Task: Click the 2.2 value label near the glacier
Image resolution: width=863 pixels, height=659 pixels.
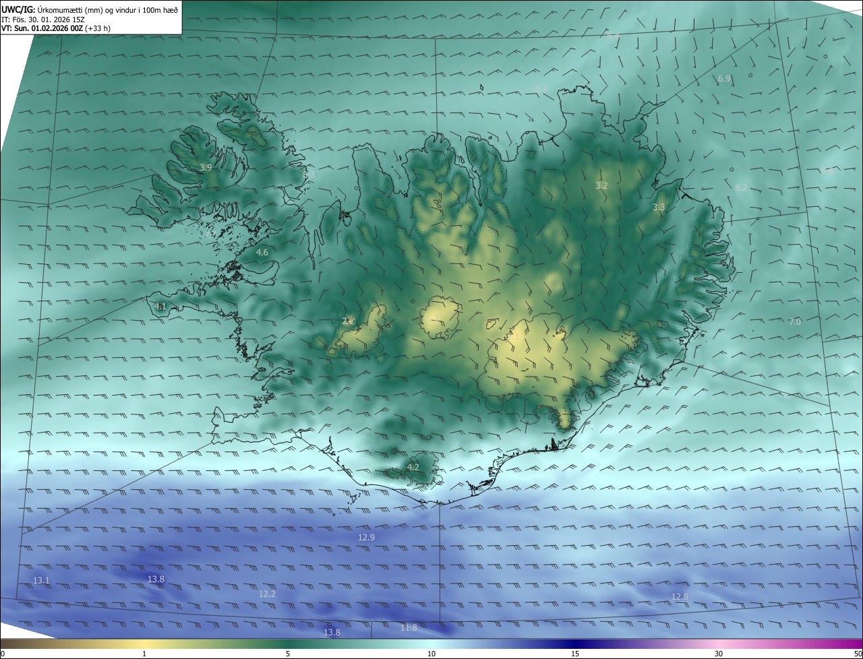Action: (348, 321)
